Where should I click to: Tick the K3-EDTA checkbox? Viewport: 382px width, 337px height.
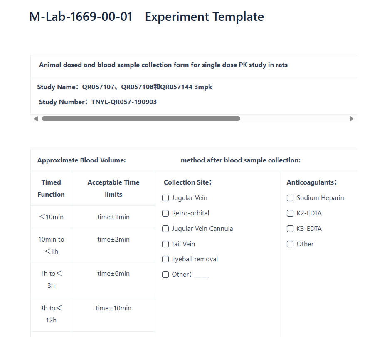click(x=290, y=229)
